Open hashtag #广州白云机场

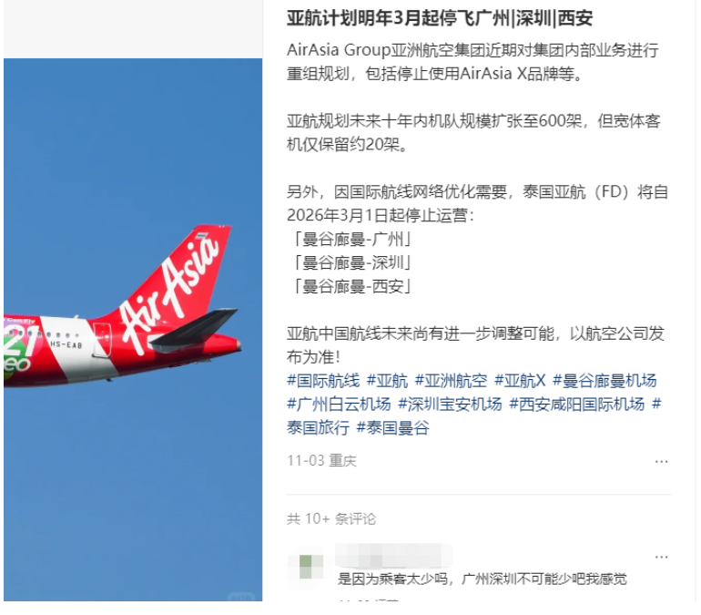[339, 405]
